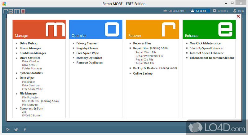Click the blue O Optimize tile icon
Screen dimensions: 248x135
coord(112,30)
